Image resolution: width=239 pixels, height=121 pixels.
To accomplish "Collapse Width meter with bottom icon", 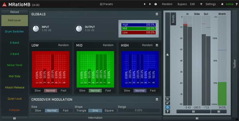I will (219, 111).
